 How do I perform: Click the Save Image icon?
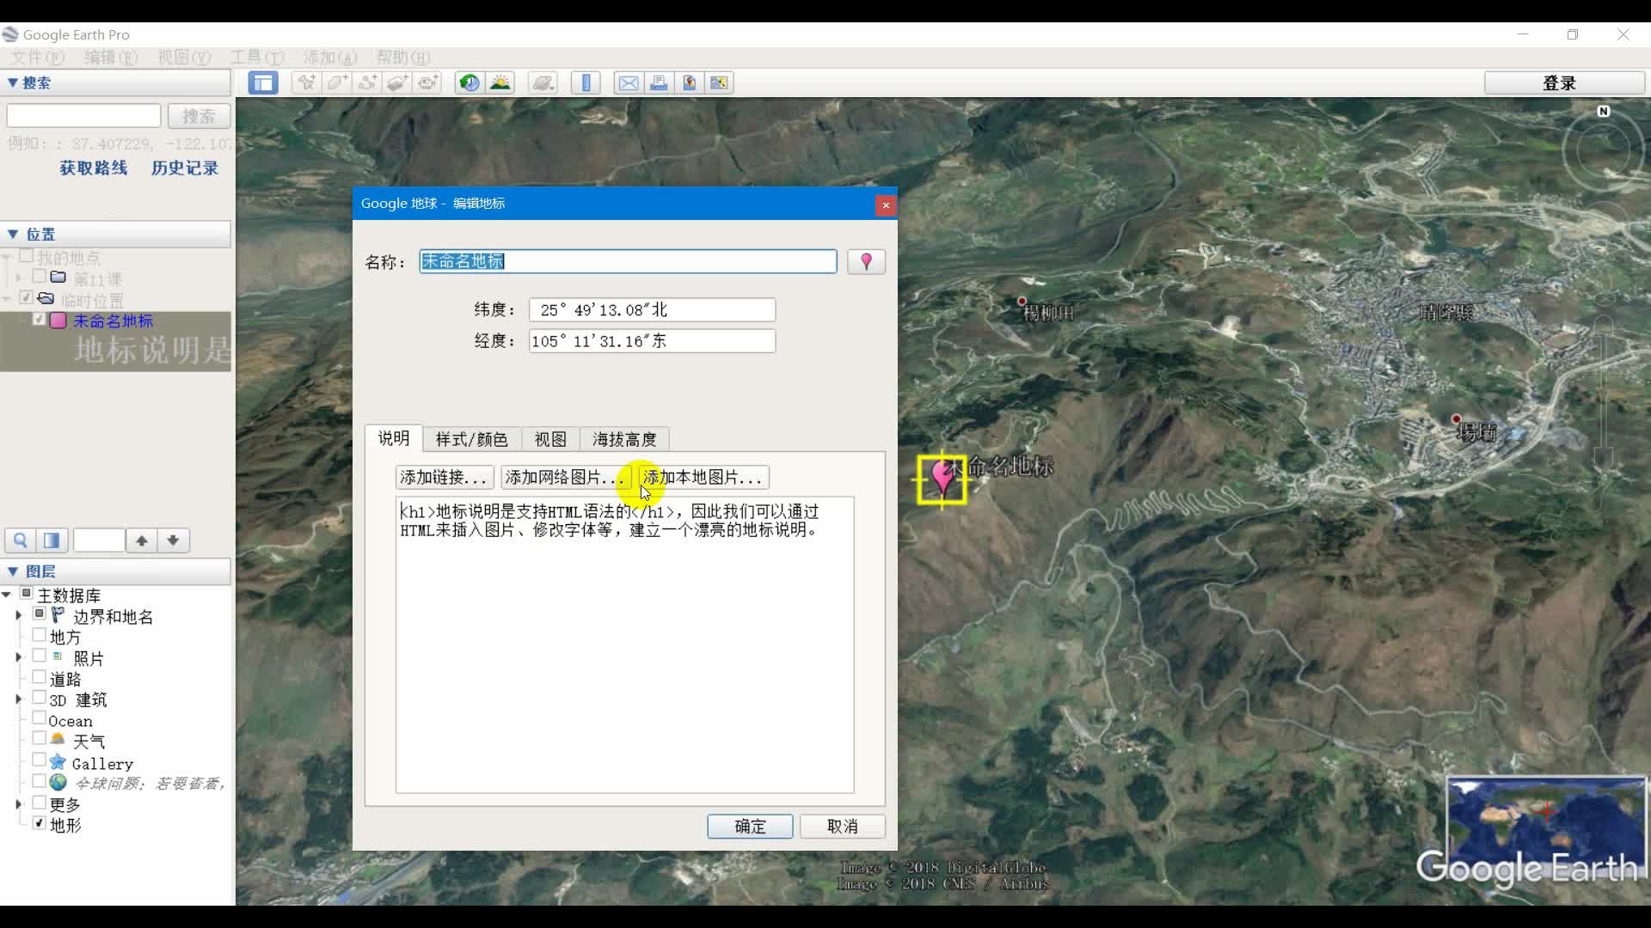point(689,82)
